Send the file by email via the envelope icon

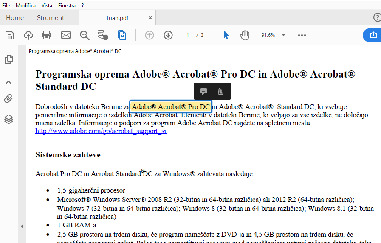pos(65,35)
